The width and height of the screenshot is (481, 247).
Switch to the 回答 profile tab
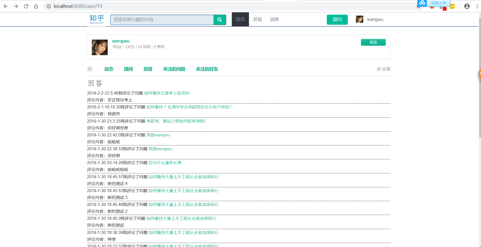tap(148, 69)
